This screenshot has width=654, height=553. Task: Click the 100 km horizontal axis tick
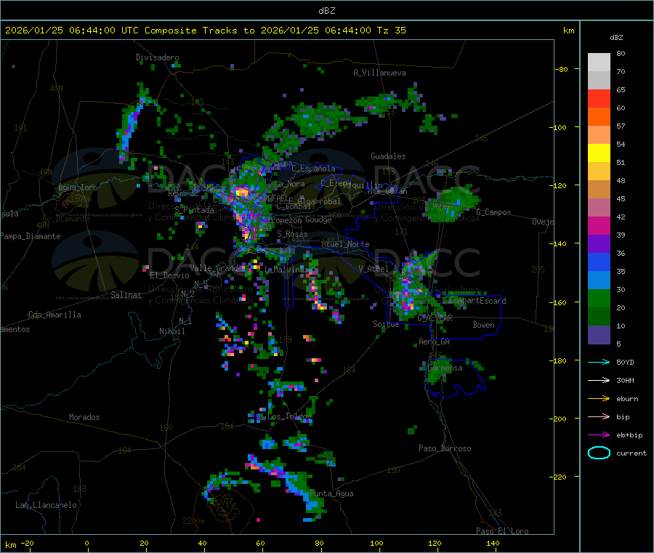click(376, 543)
